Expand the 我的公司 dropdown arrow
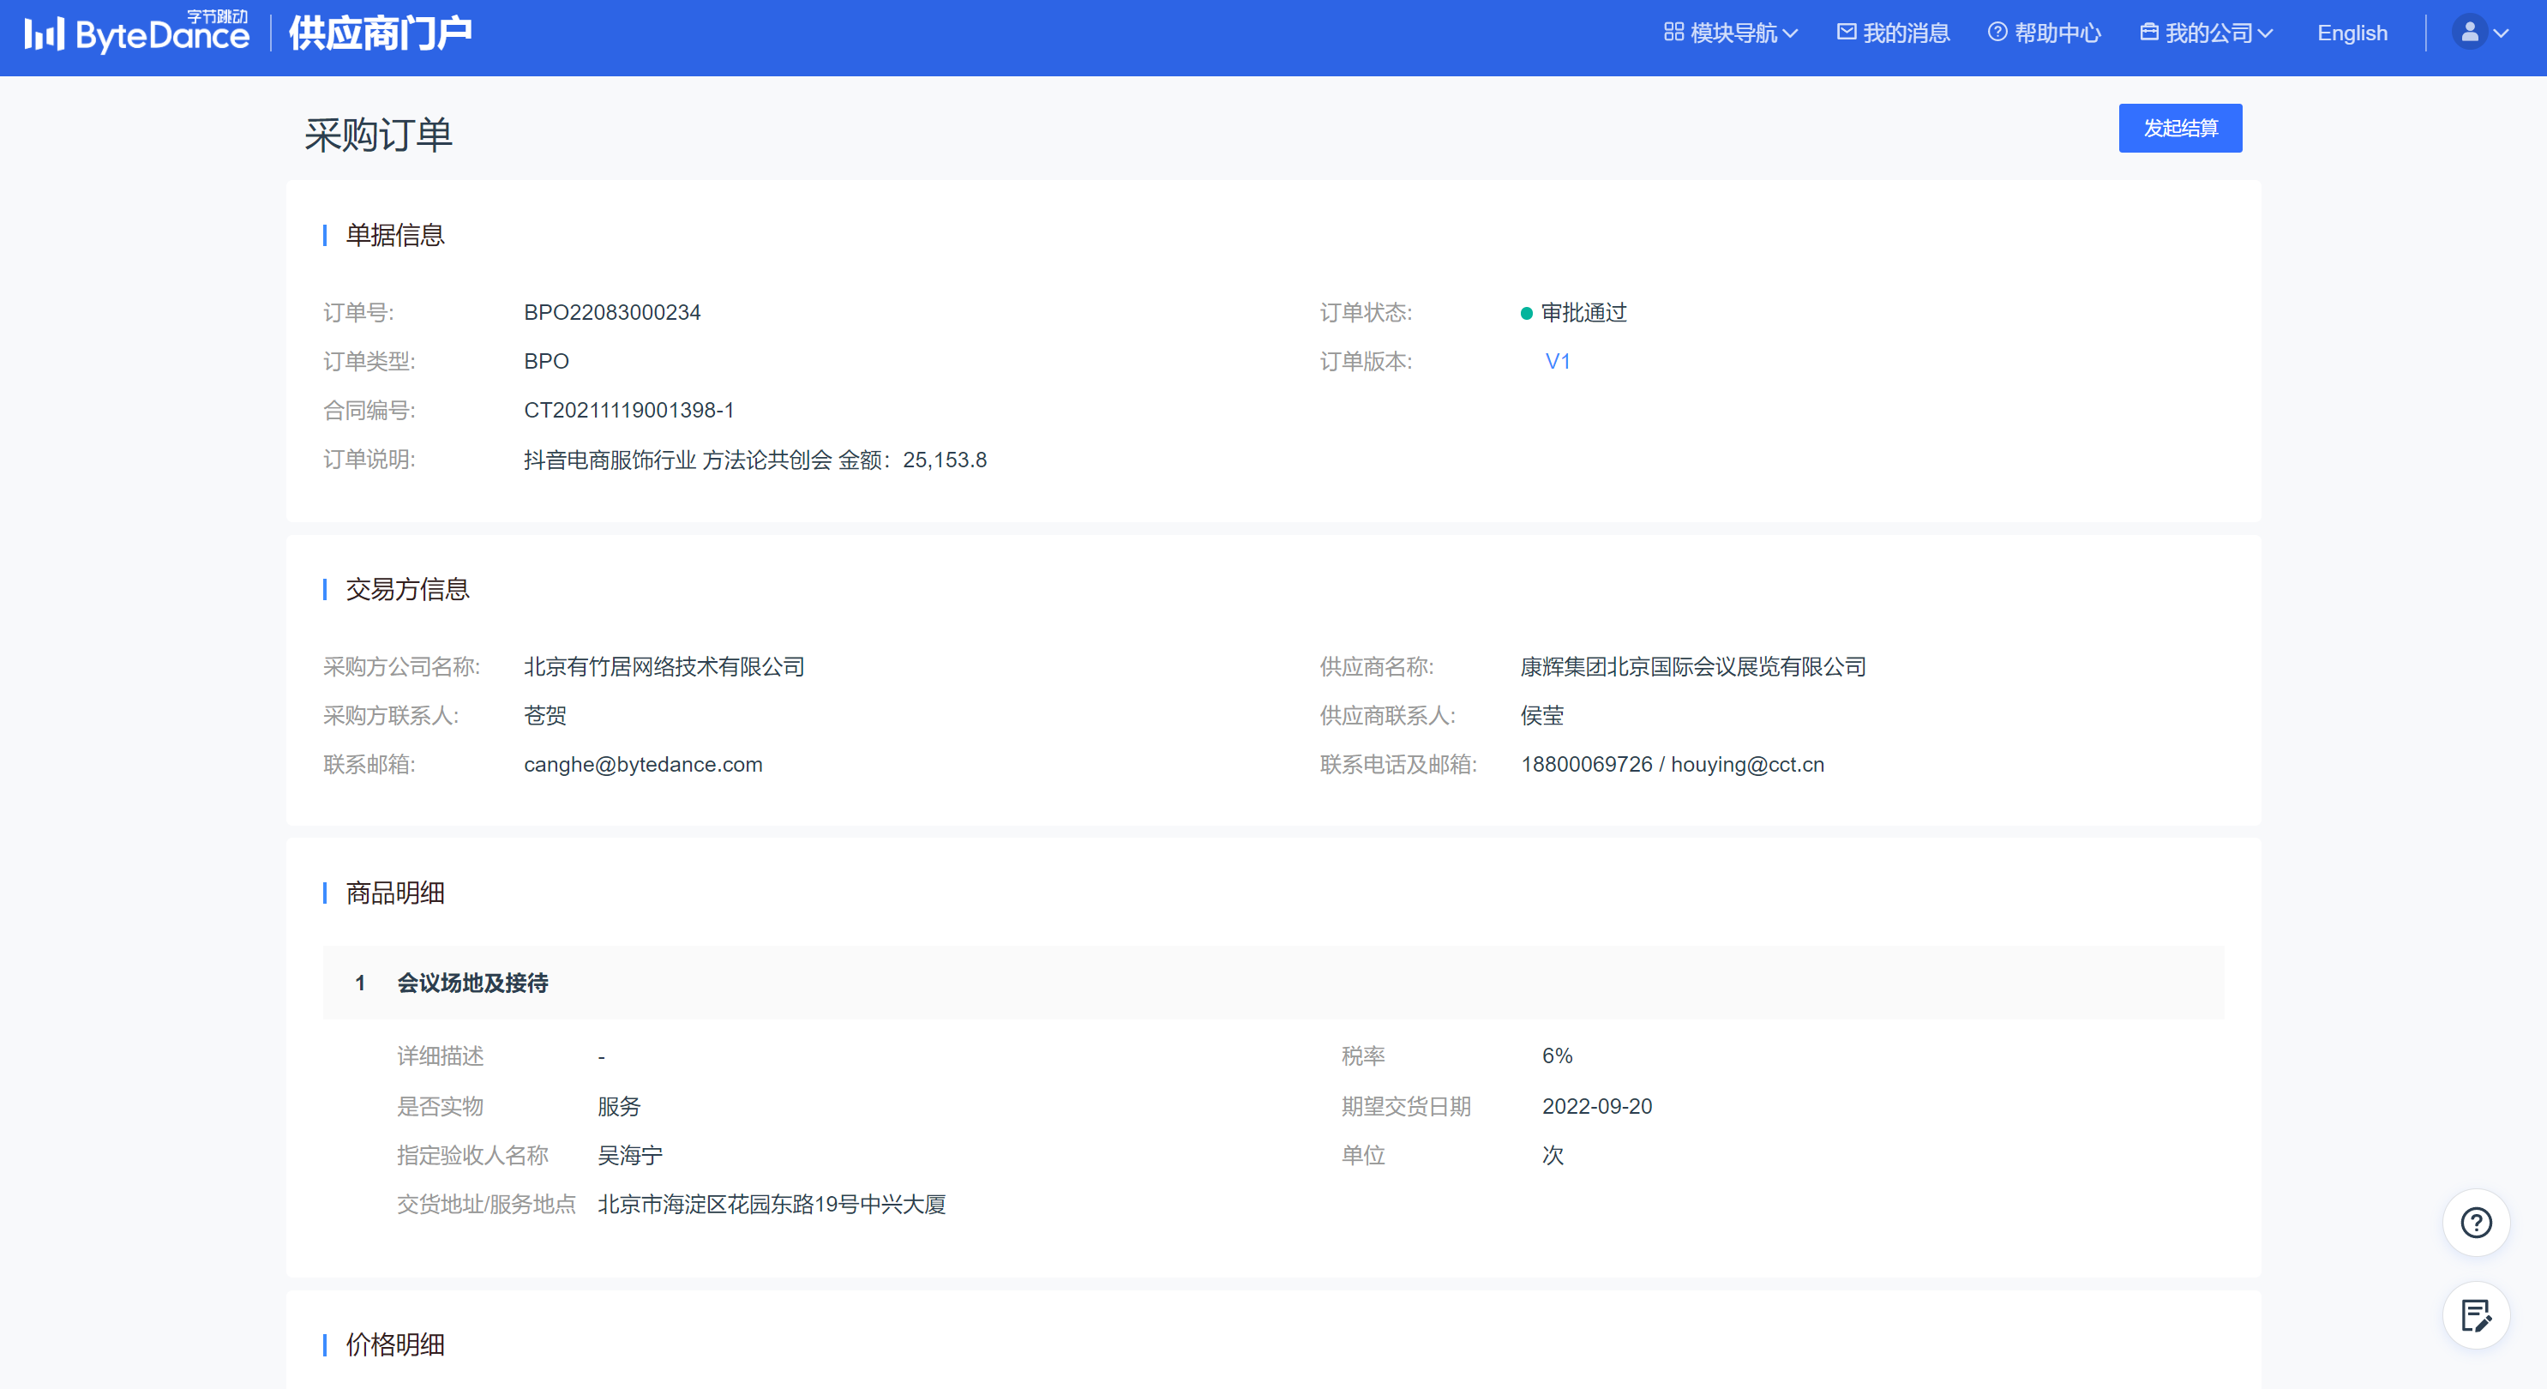The width and height of the screenshot is (2547, 1389). tap(2265, 33)
